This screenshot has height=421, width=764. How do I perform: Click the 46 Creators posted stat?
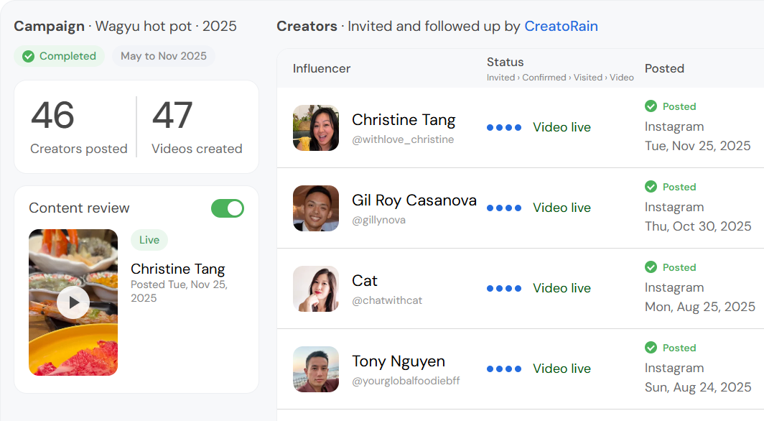pos(79,126)
